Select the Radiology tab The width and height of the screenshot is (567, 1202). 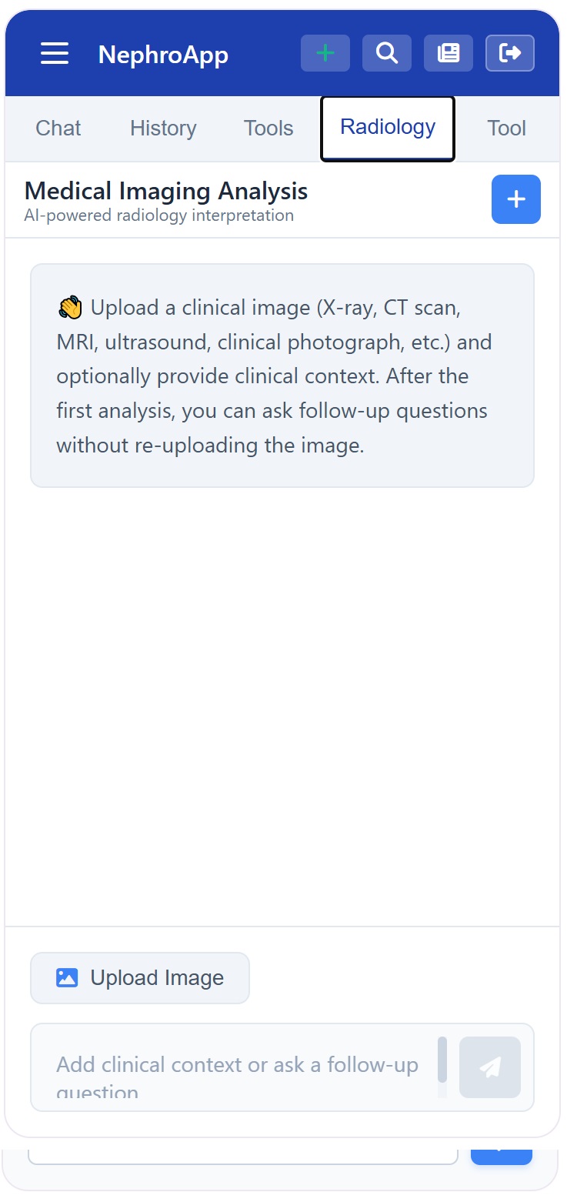coord(388,128)
